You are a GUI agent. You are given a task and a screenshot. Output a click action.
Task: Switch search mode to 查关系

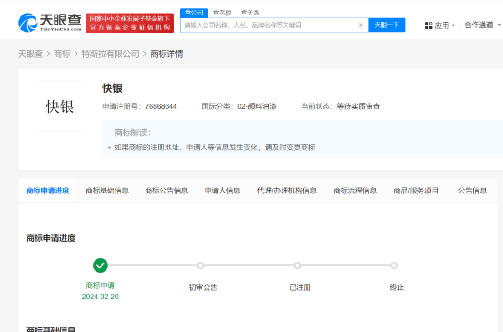[x=250, y=13]
